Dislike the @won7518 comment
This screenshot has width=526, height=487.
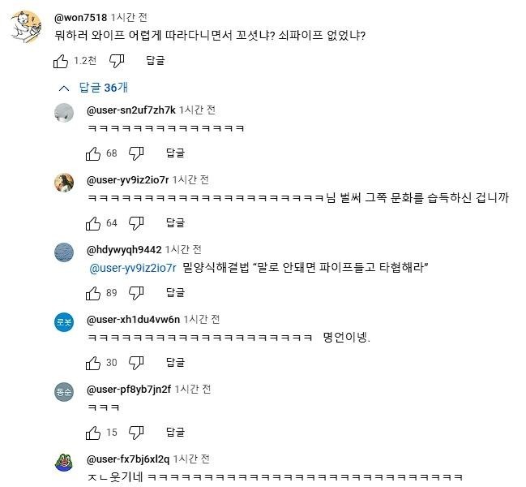pyautogui.click(x=117, y=60)
